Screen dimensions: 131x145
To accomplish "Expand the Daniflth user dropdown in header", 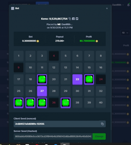I will (118, 5).
